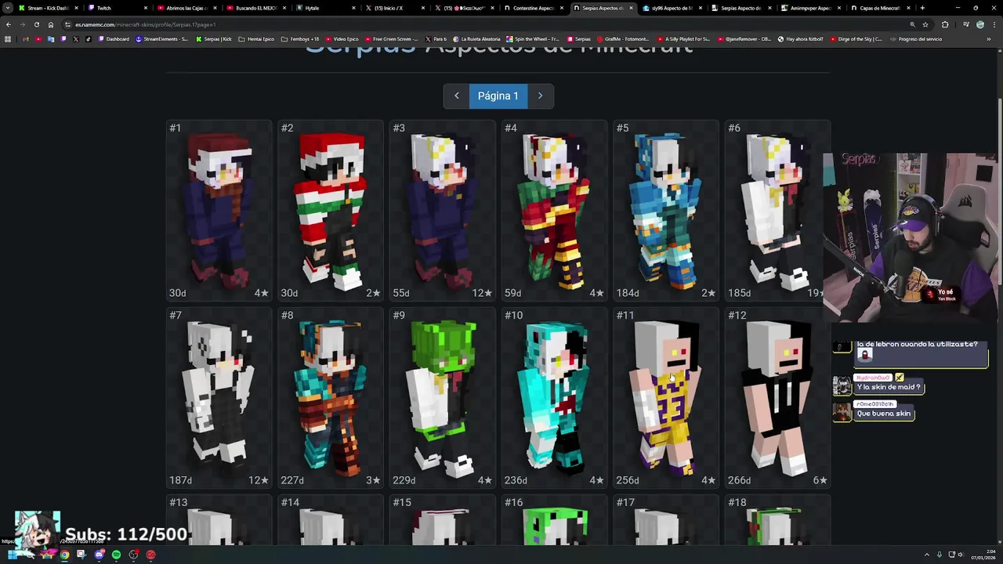Go back with the browser back arrow
This screenshot has width=1003, height=564.
pyautogui.click(x=9, y=24)
